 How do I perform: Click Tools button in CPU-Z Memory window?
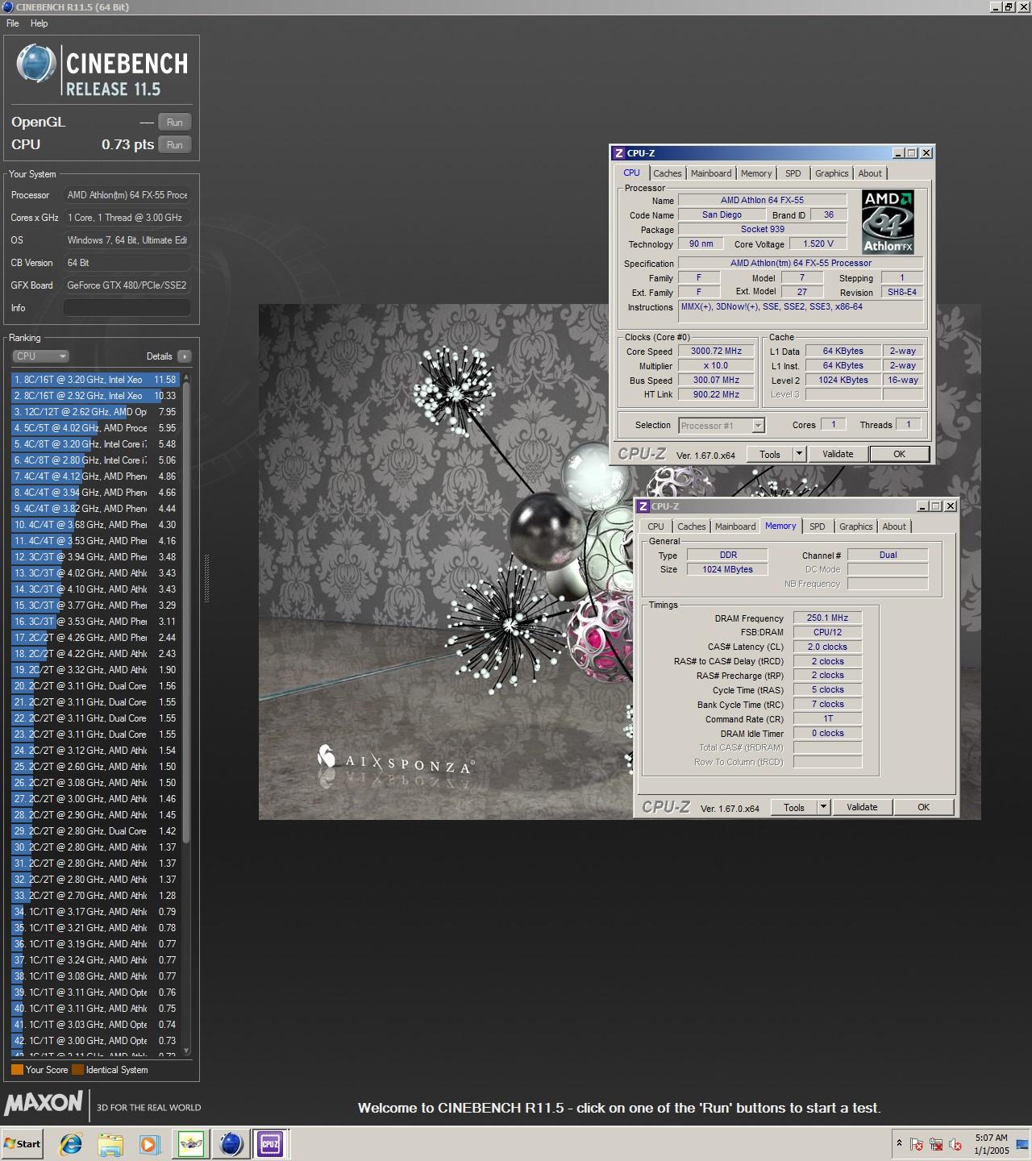794,807
